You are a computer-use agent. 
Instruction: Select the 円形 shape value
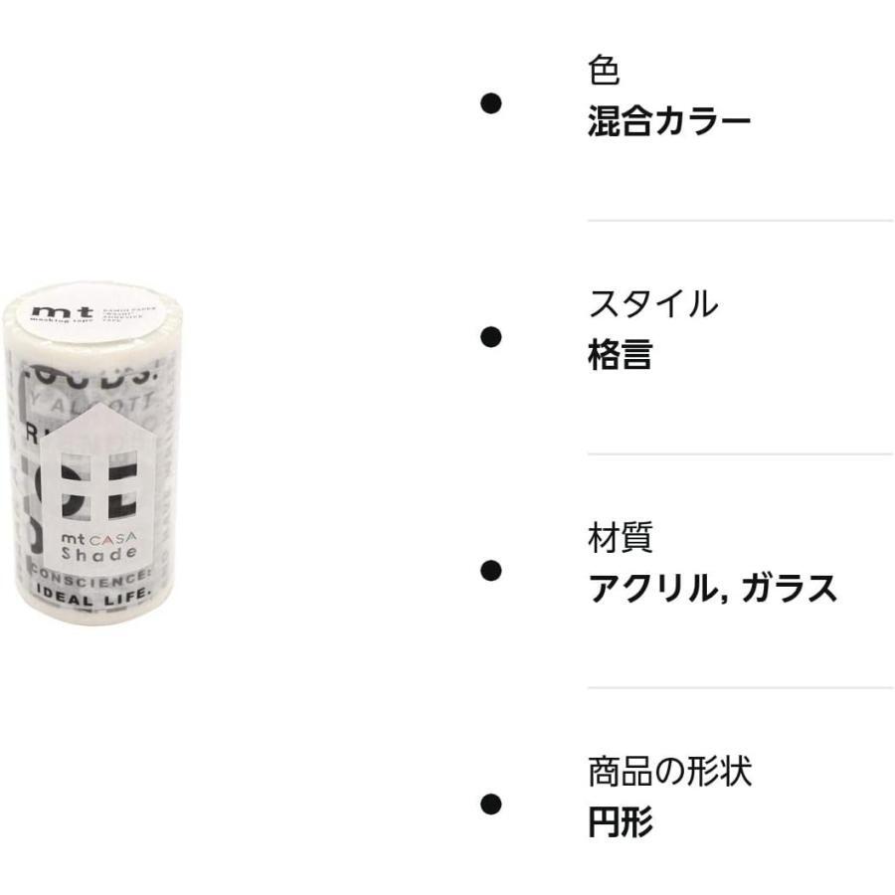[x=621, y=822]
